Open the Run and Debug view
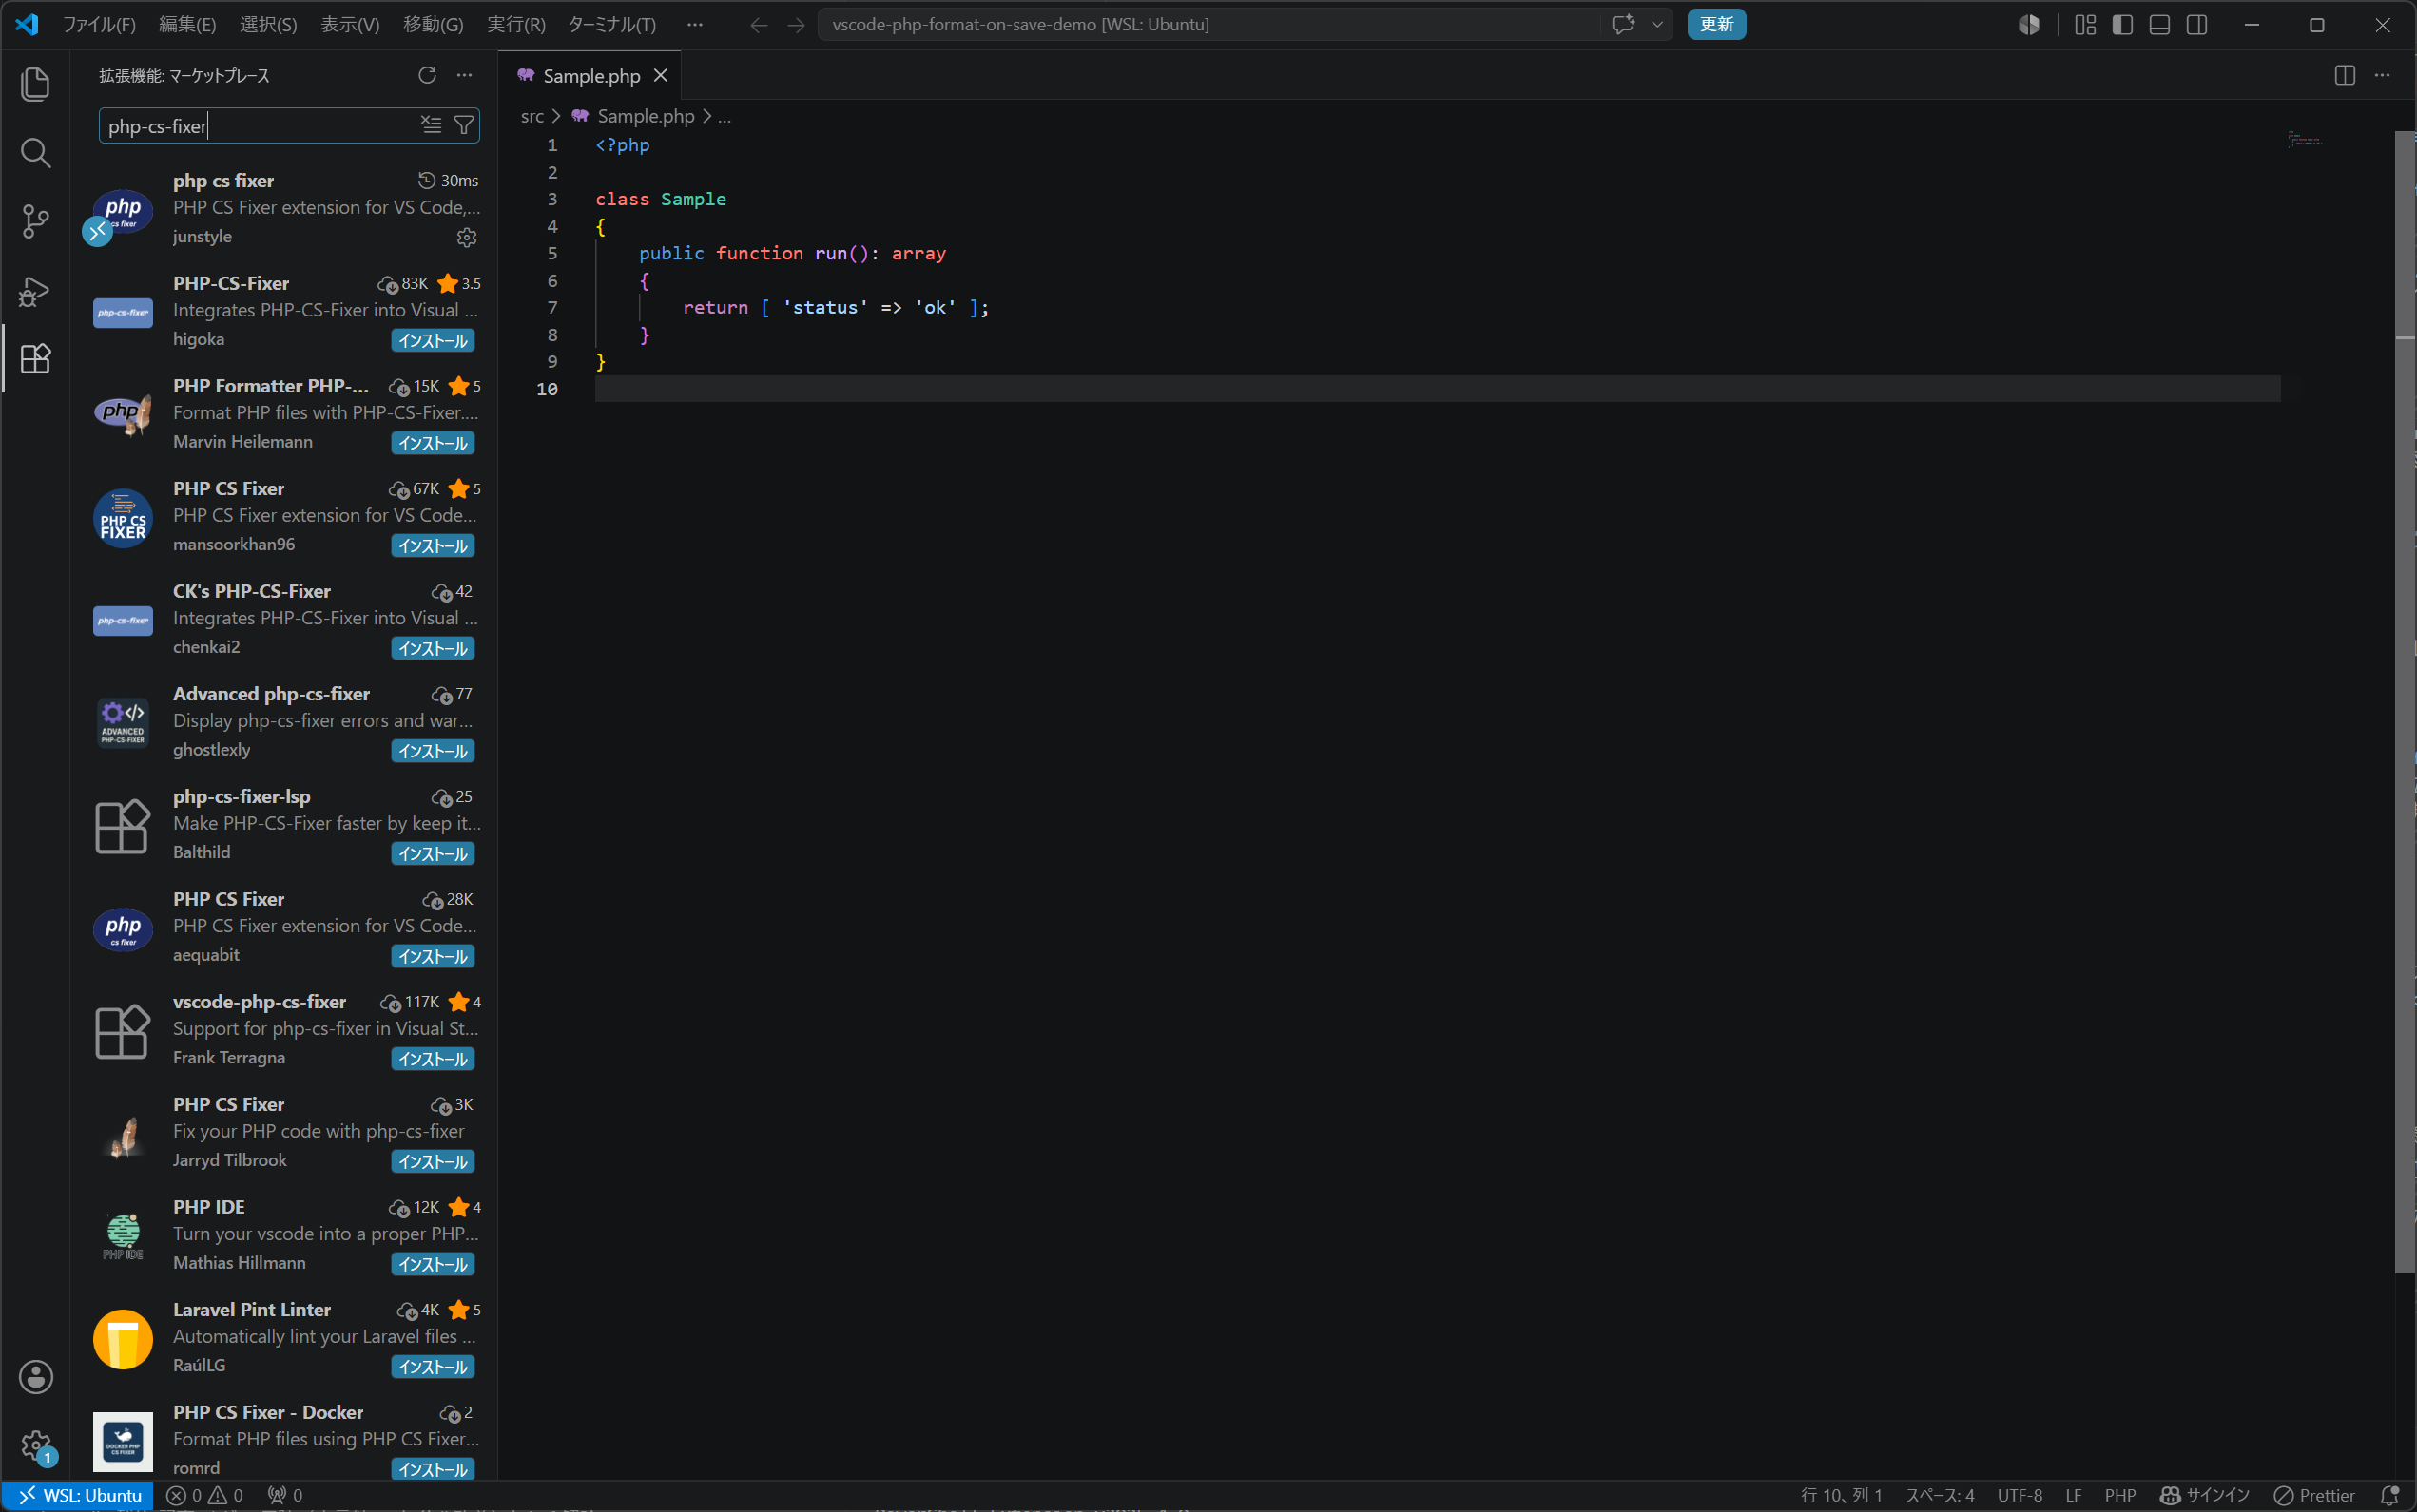 (36, 290)
